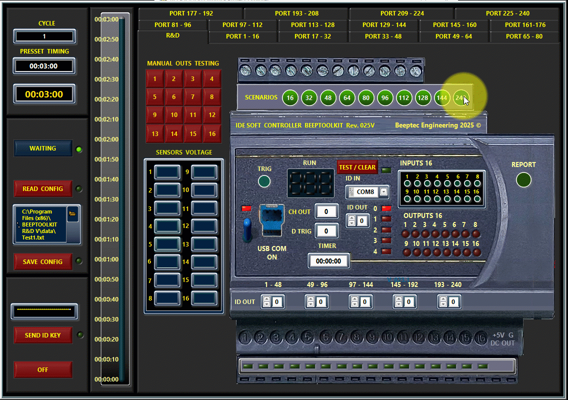Adjust ID OUT stepper for 49 - 96
Viewport: 568px width, 400px height.
(x=310, y=302)
